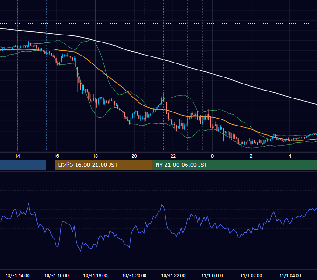The image size is (317, 280).
Task: Click the 11/1 00:00 lower axis label
Action: coord(212,275)
